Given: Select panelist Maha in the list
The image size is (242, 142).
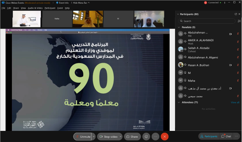Looking at the screenshot, I should pos(209,81).
